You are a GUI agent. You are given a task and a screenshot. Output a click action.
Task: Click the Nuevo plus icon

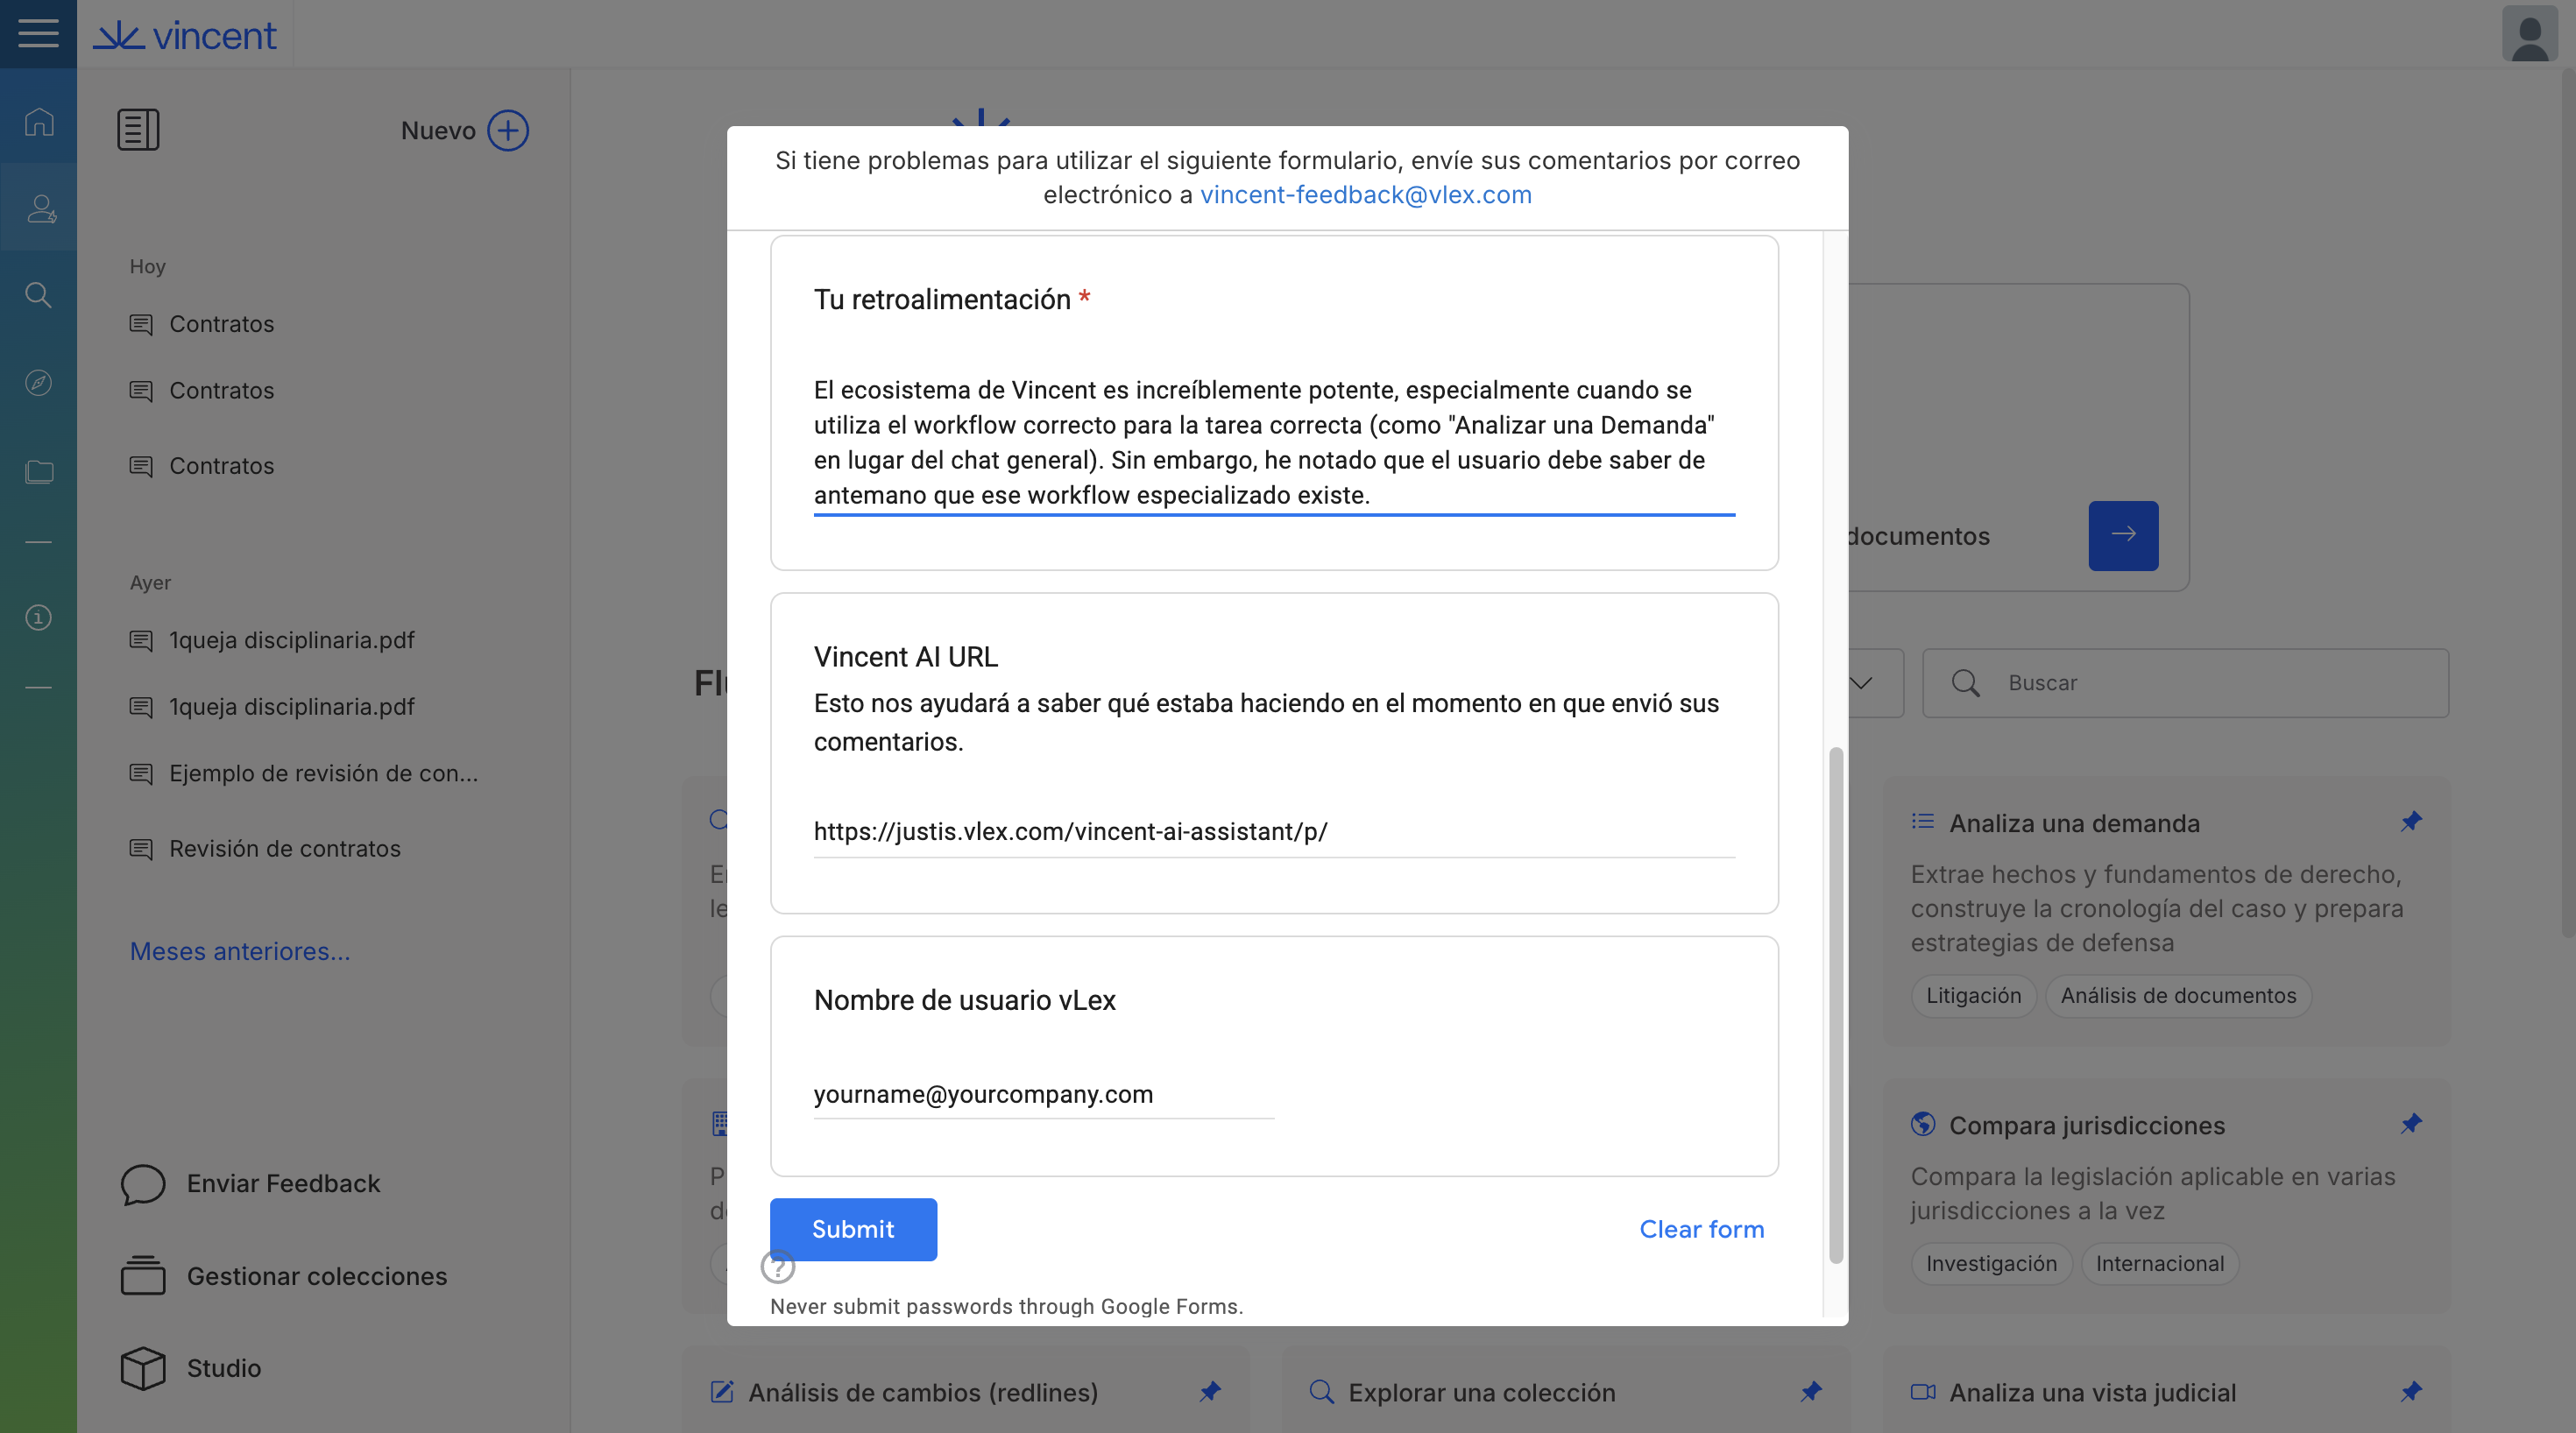pos(507,130)
